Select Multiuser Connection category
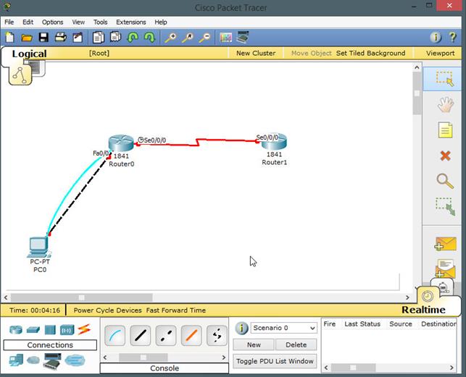The height and width of the screenshot is (377, 466). [x=75, y=360]
